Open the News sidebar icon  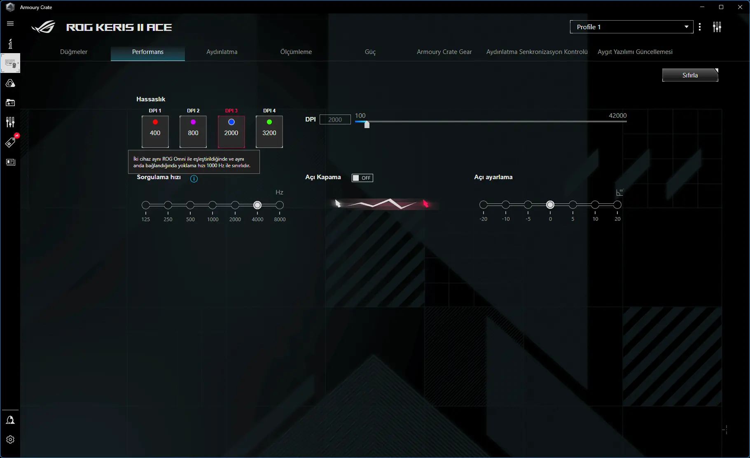pos(10,162)
